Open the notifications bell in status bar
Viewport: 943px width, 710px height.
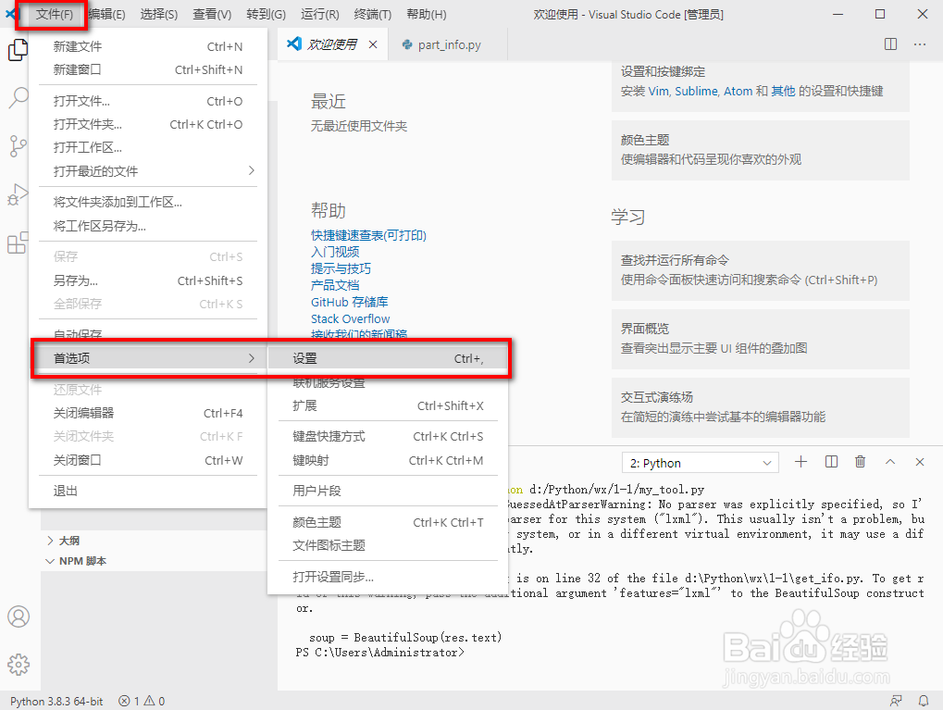[x=924, y=701]
